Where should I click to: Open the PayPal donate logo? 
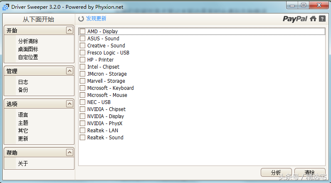tap(295, 19)
